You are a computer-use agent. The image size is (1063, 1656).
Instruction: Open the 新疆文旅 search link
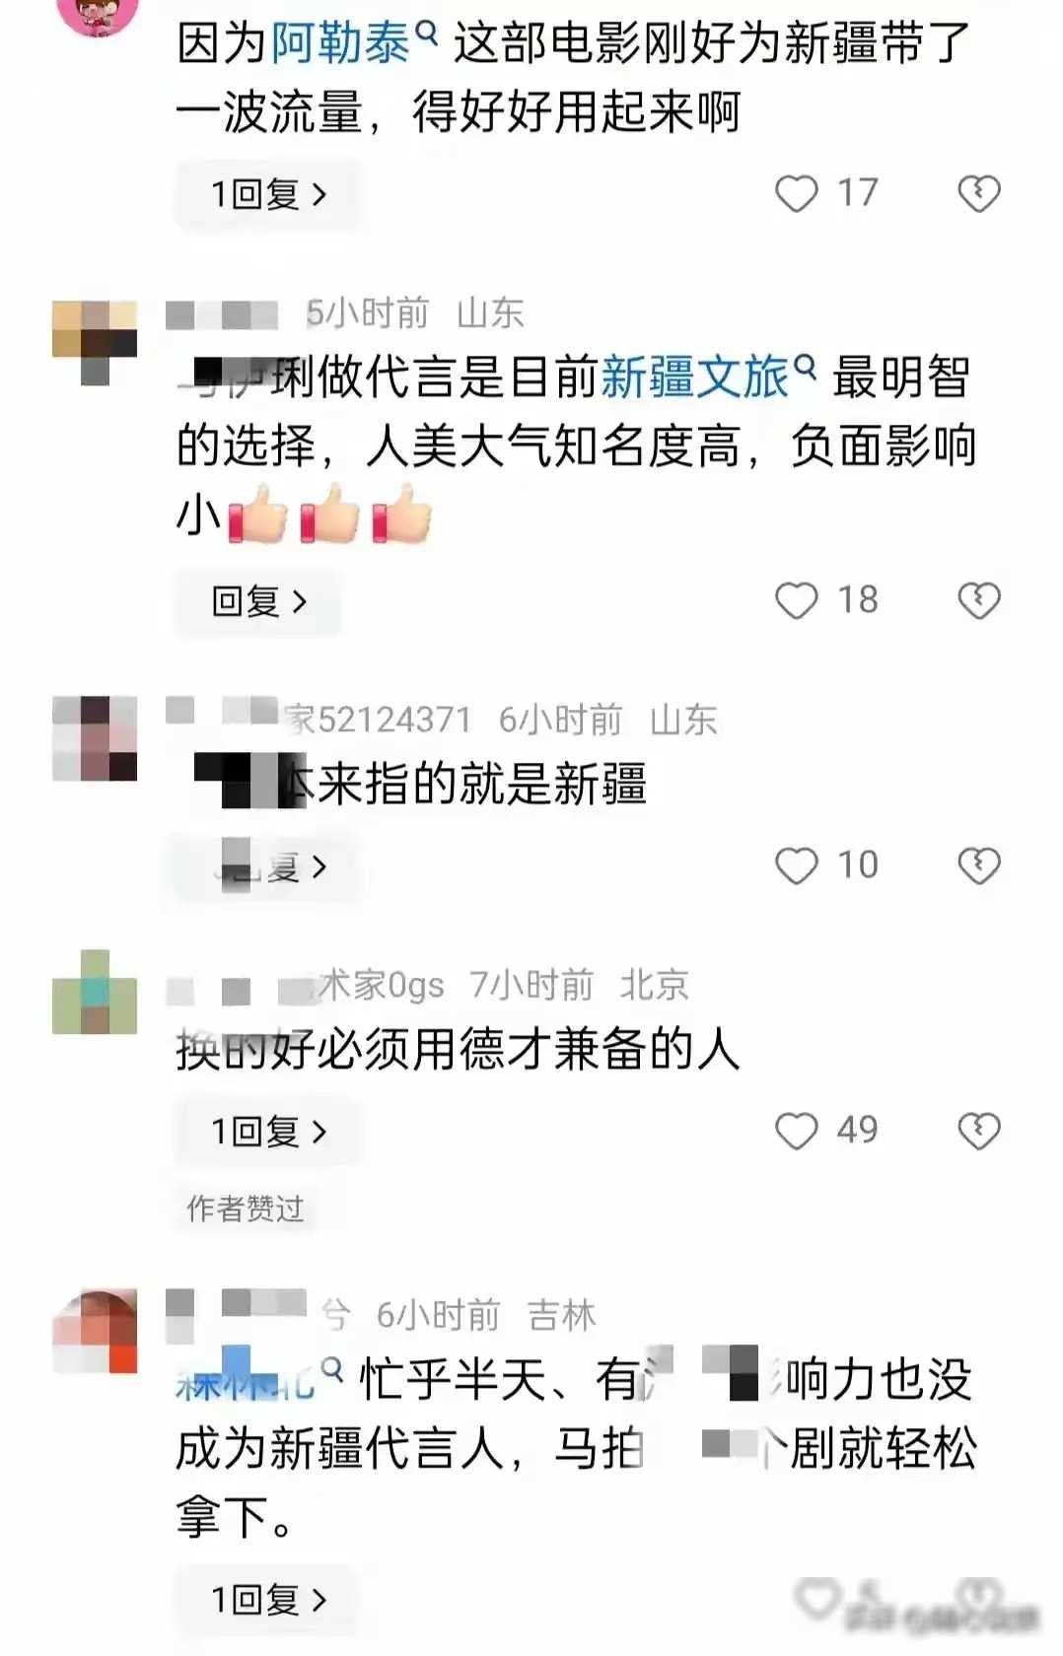tap(708, 378)
